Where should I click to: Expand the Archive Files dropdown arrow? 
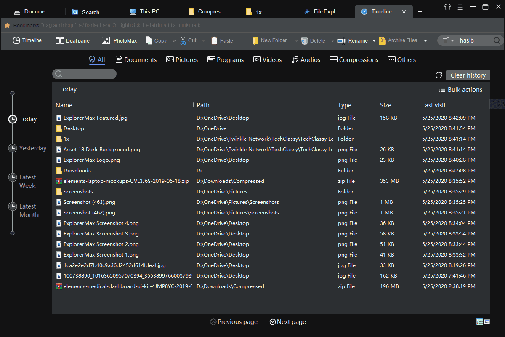[425, 41]
